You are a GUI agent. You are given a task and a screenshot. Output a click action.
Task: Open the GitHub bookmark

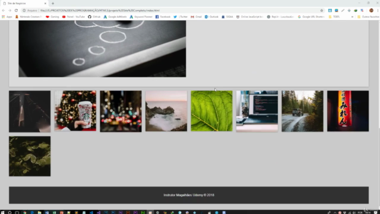(94, 17)
